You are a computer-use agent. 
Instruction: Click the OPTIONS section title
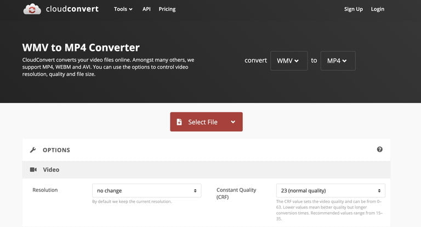[56, 150]
